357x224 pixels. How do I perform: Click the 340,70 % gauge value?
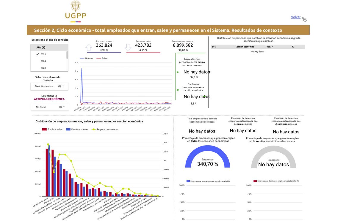[x=208, y=164]
